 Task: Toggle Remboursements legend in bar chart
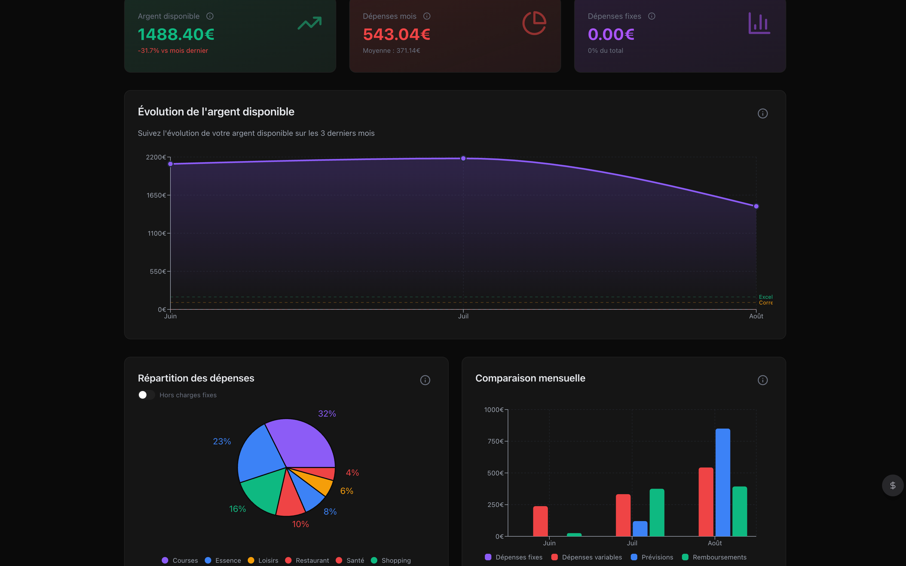[x=714, y=557]
